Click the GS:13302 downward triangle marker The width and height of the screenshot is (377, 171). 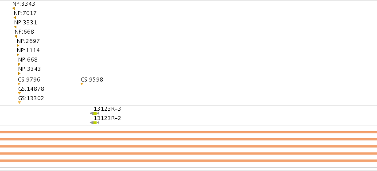tap(19, 103)
